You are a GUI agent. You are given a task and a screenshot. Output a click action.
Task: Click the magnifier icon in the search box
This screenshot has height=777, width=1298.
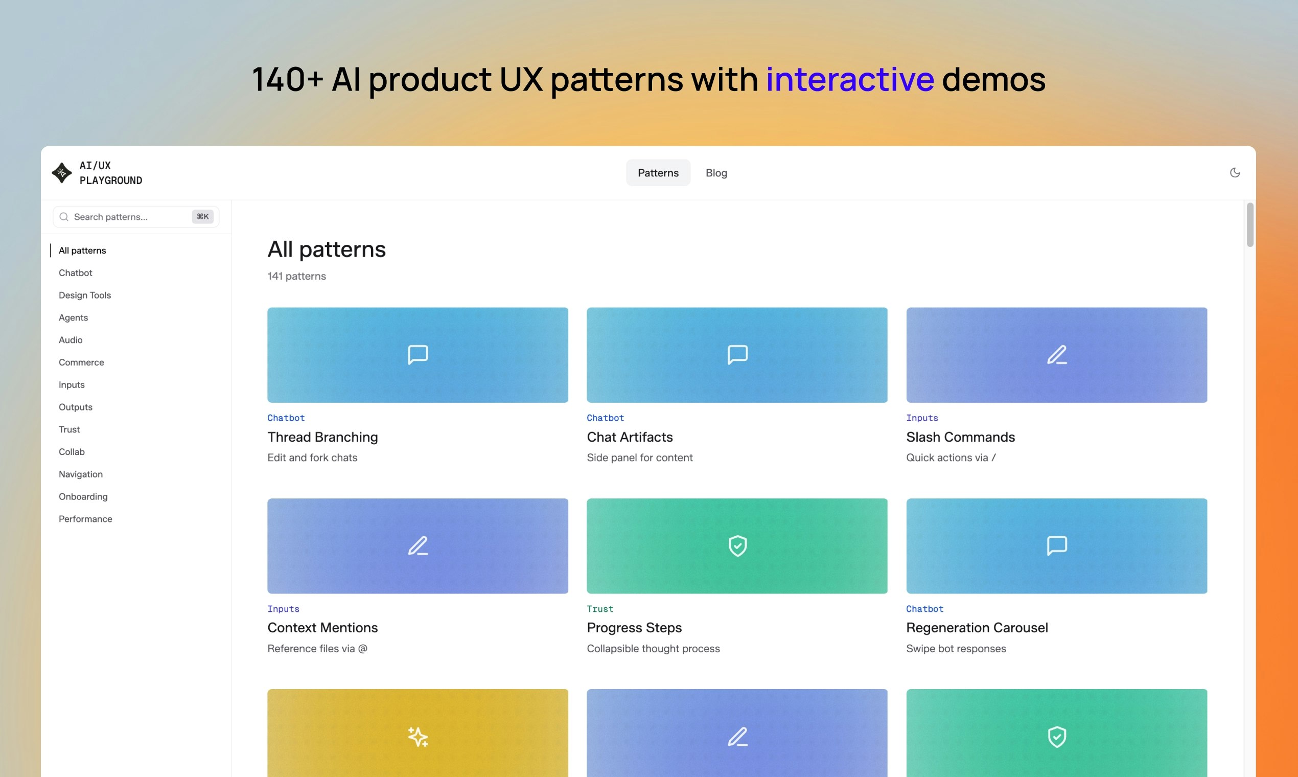click(64, 216)
